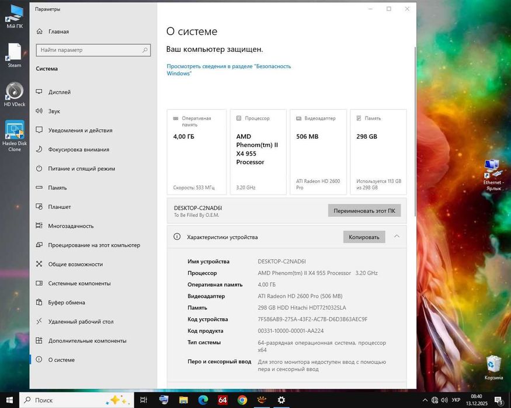Click the Проецирование на этот компьютер icon
This screenshot has width=511, height=408.
point(39,245)
